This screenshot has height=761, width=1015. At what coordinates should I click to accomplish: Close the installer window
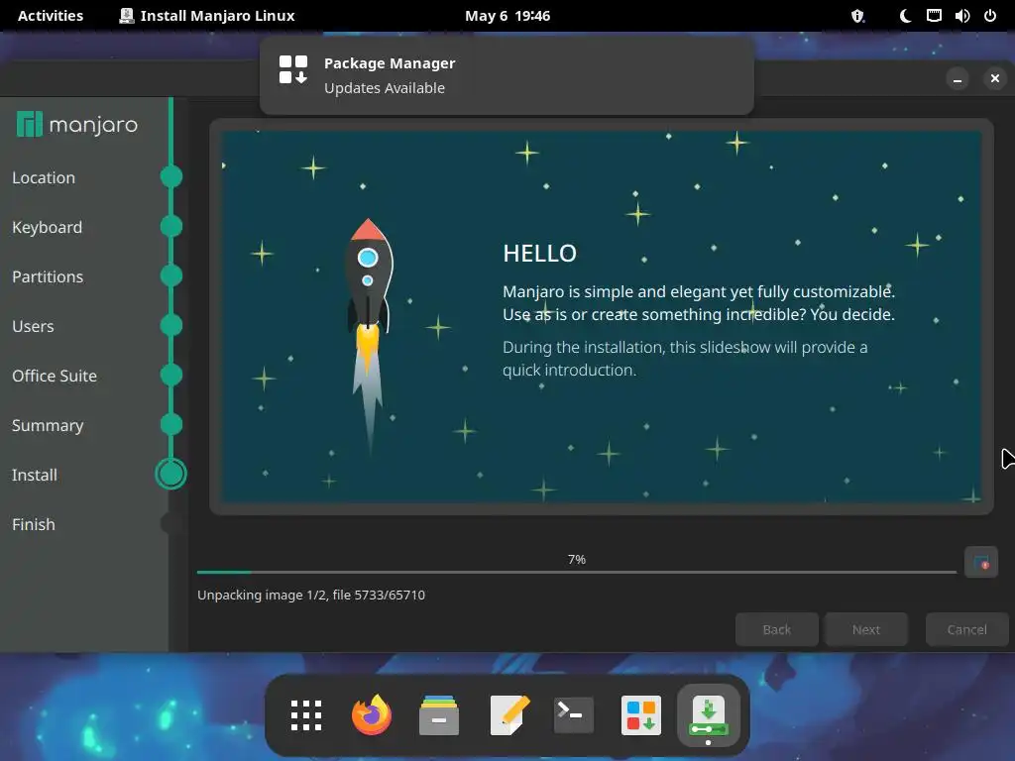995,79
